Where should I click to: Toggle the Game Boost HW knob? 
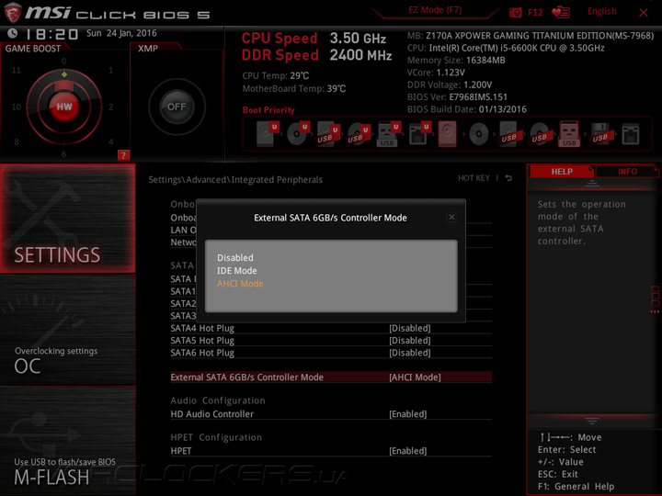click(64, 107)
